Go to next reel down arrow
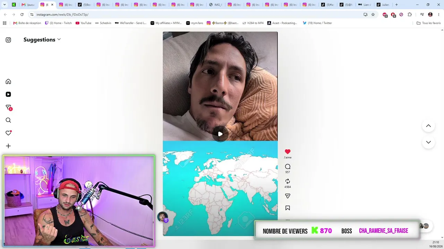This screenshot has width=444, height=249. [x=428, y=142]
